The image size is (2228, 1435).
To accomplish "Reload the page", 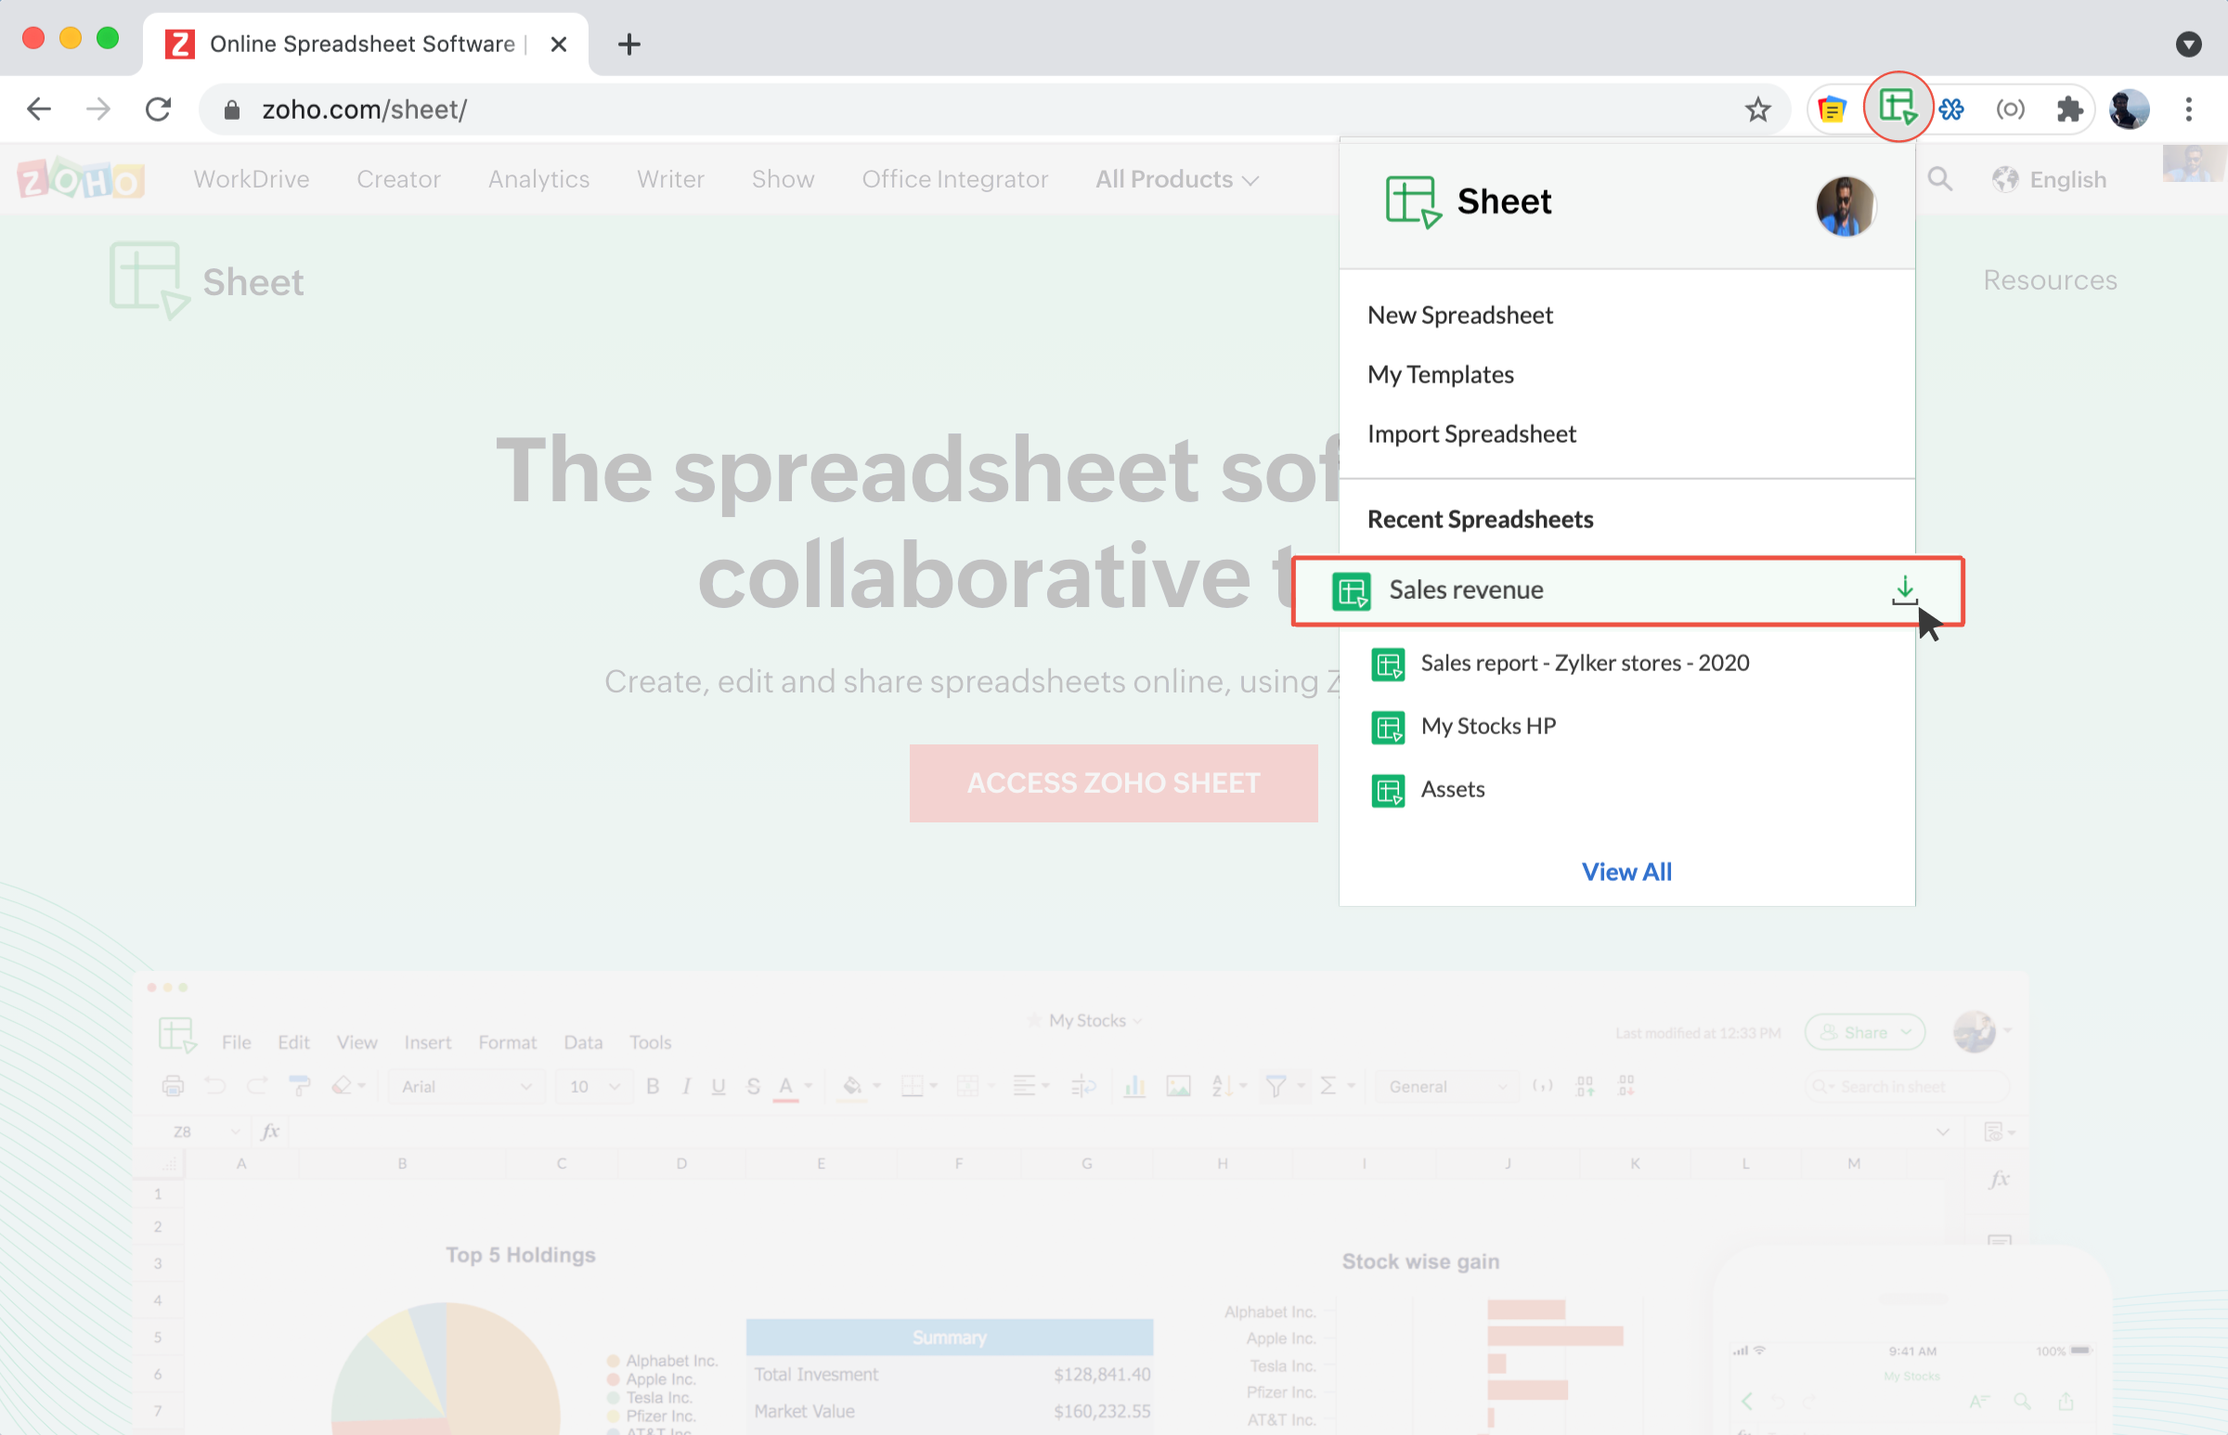I will (159, 109).
